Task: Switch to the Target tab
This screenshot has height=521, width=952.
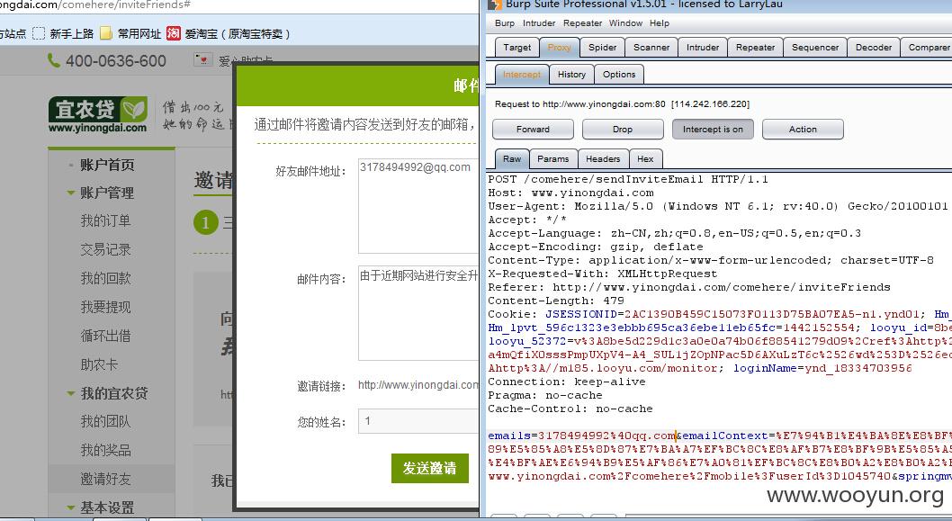Action: click(516, 48)
